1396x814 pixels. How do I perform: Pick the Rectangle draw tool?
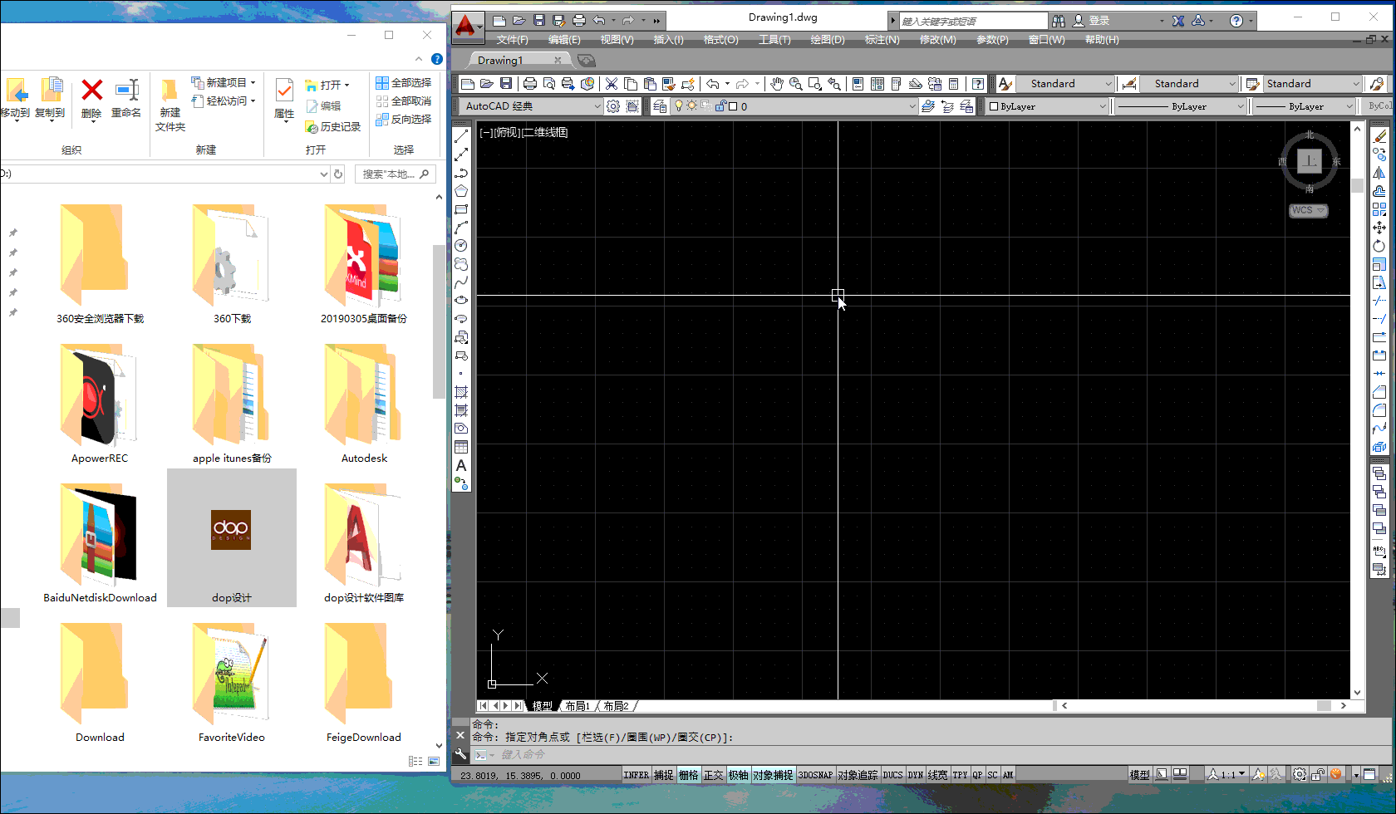pyautogui.click(x=461, y=209)
